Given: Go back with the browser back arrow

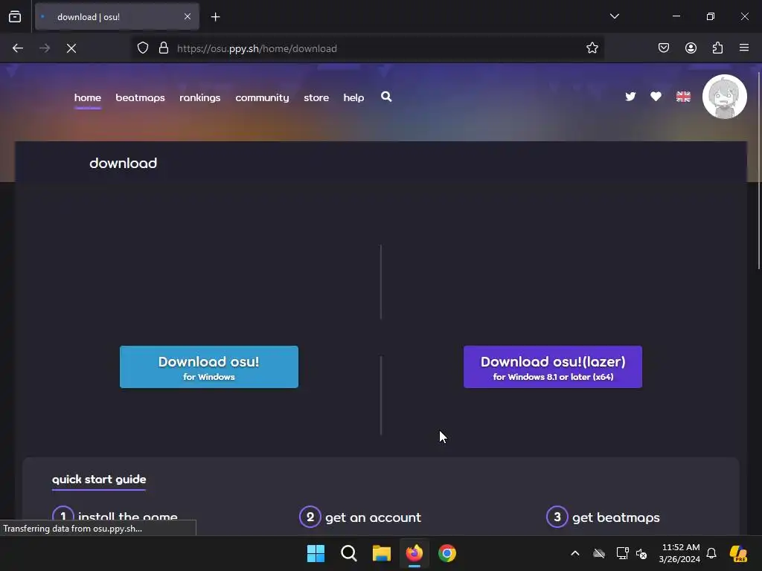Looking at the screenshot, I should coord(18,48).
